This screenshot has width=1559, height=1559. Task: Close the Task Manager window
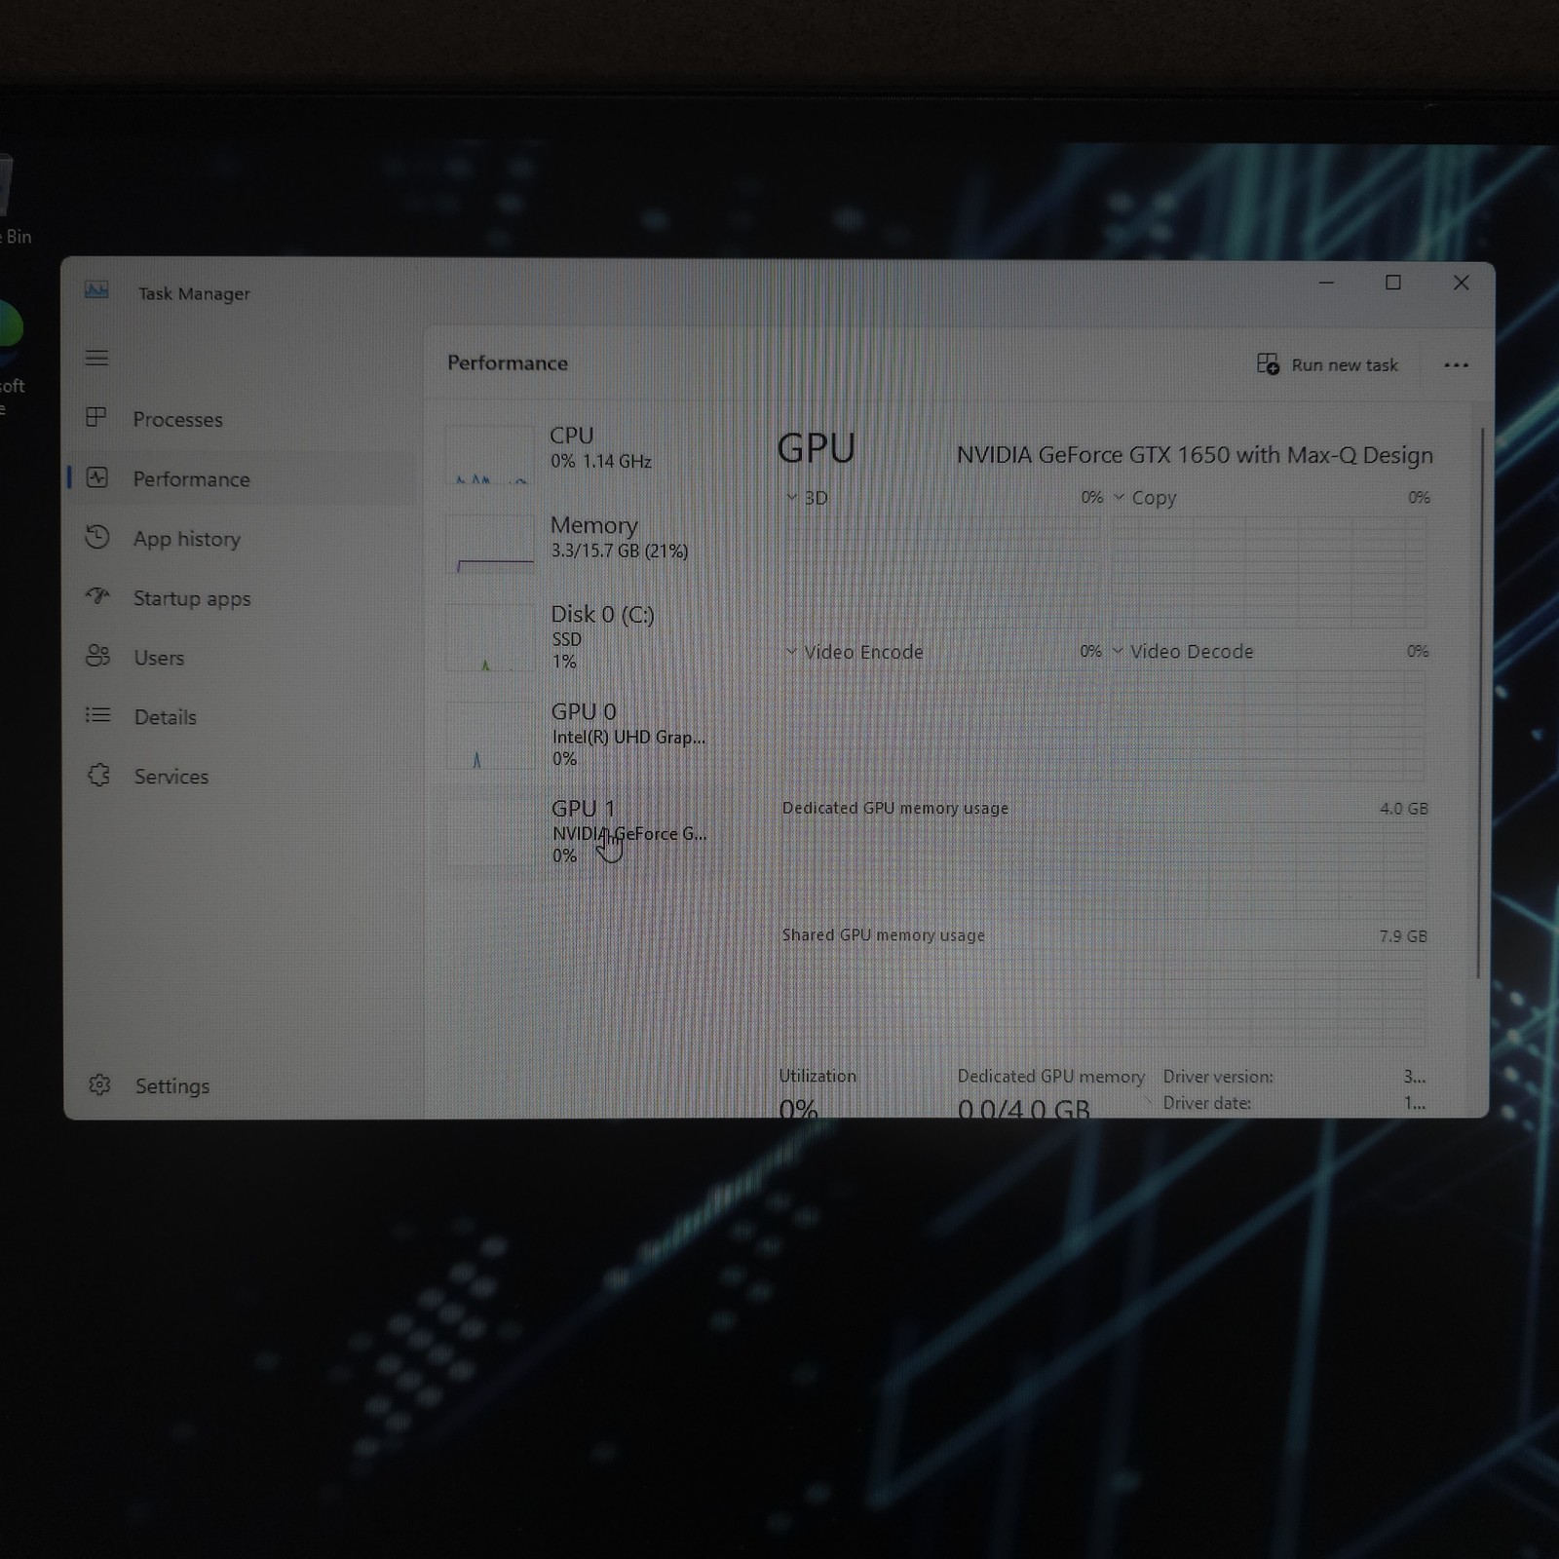click(x=1461, y=283)
